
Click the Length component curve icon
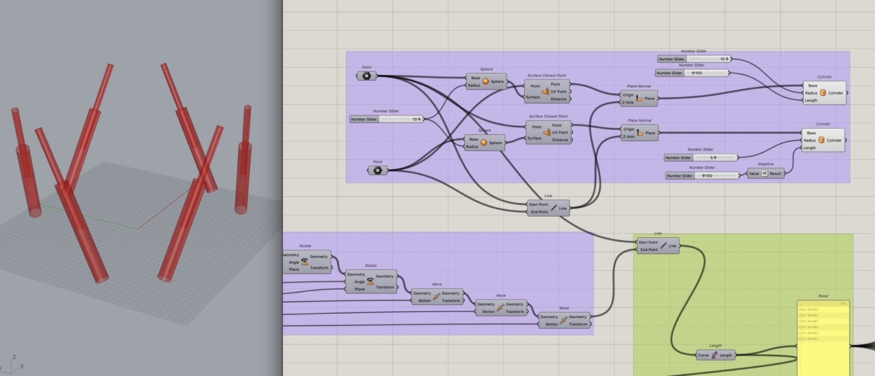(x=714, y=355)
